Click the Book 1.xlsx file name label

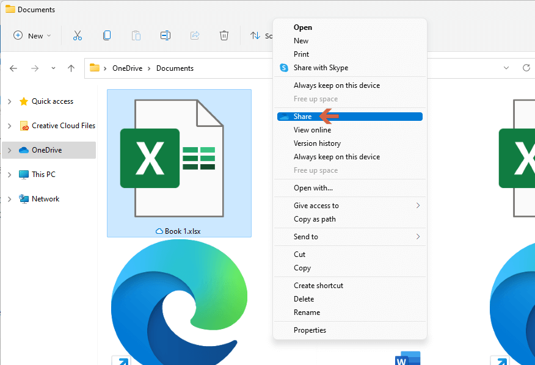(x=183, y=231)
